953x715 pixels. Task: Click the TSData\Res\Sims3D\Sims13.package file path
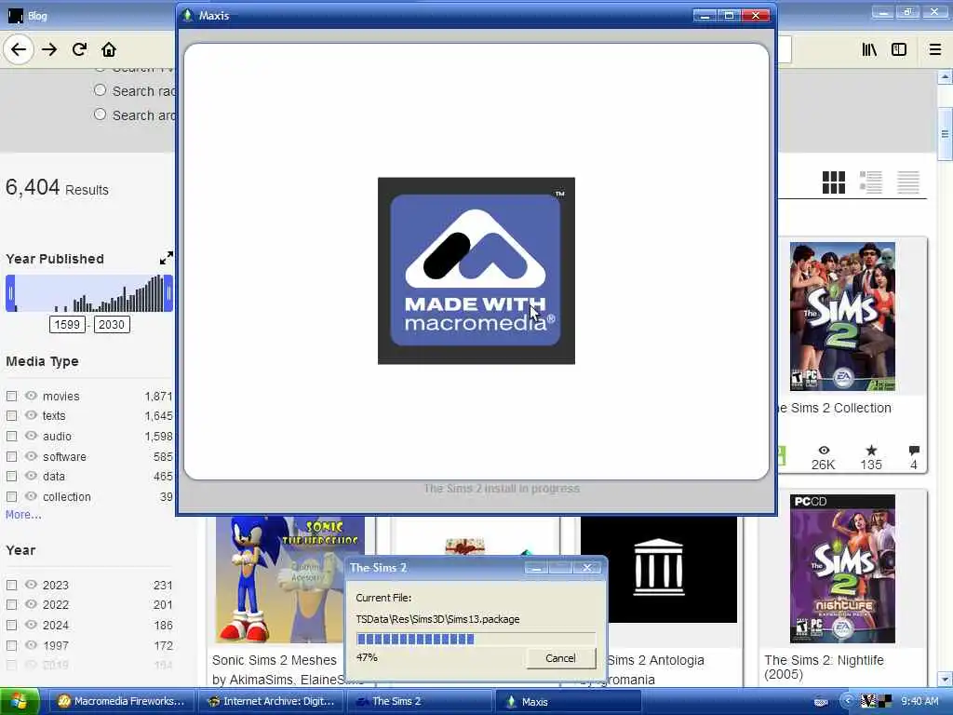(437, 619)
